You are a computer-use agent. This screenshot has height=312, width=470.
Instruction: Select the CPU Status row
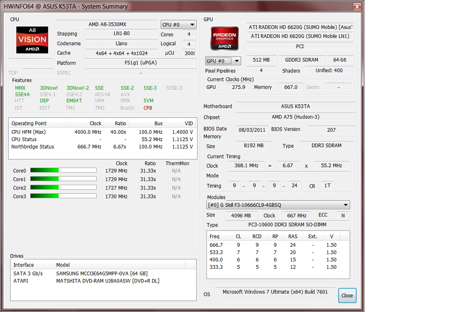[102, 139]
